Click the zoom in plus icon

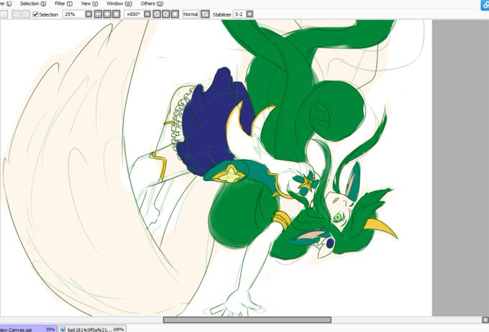click(x=107, y=14)
